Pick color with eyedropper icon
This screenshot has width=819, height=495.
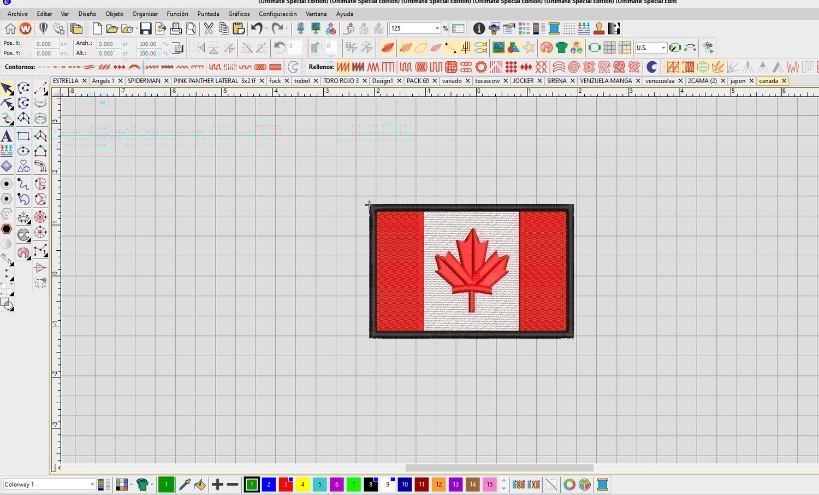185,484
